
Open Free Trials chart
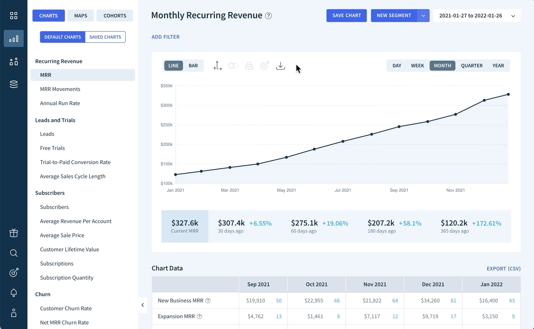pos(52,148)
